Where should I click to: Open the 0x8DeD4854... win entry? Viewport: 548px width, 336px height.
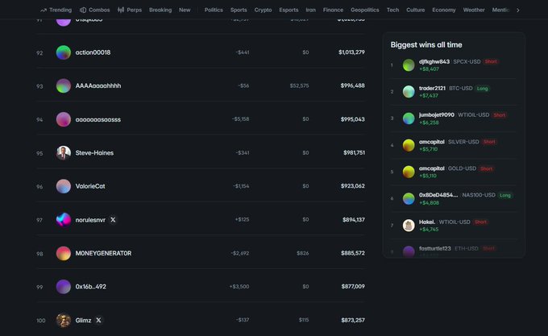pos(454,198)
